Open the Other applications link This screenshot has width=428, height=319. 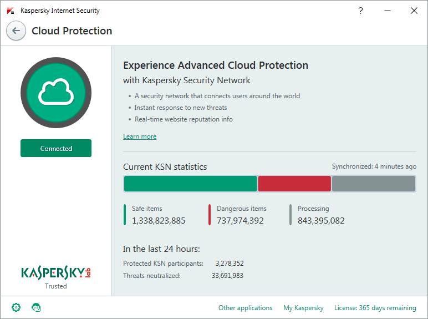(x=245, y=308)
